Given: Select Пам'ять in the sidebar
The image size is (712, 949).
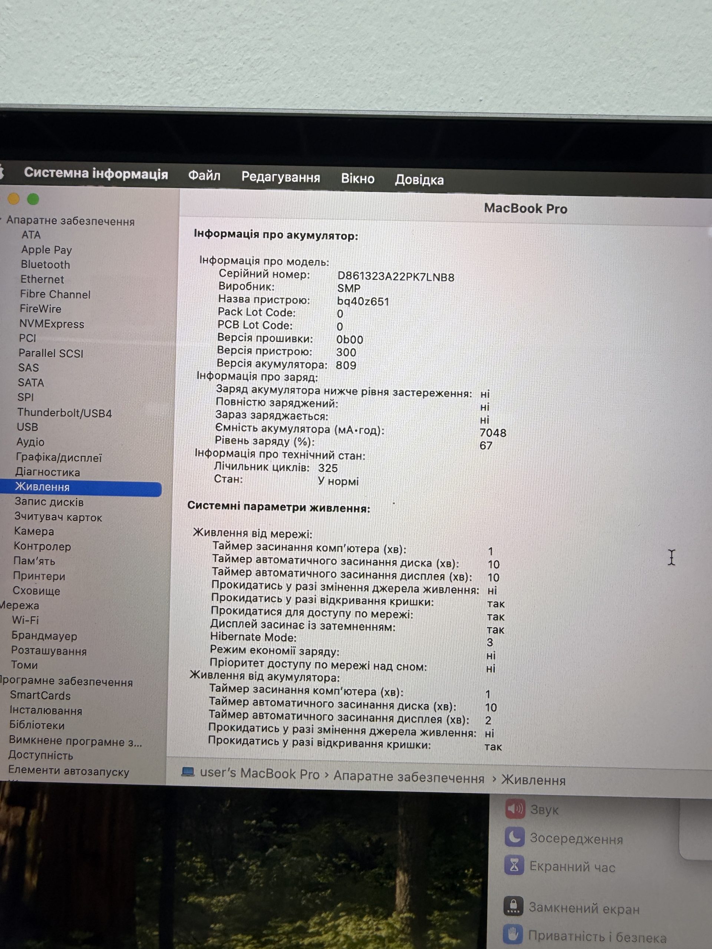Looking at the screenshot, I should click(x=34, y=561).
